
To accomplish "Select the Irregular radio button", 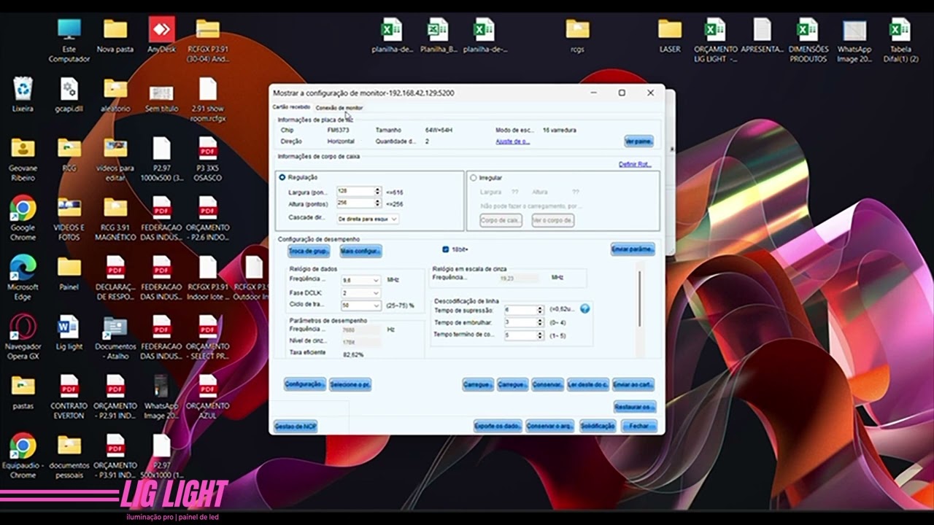I will [x=474, y=177].
